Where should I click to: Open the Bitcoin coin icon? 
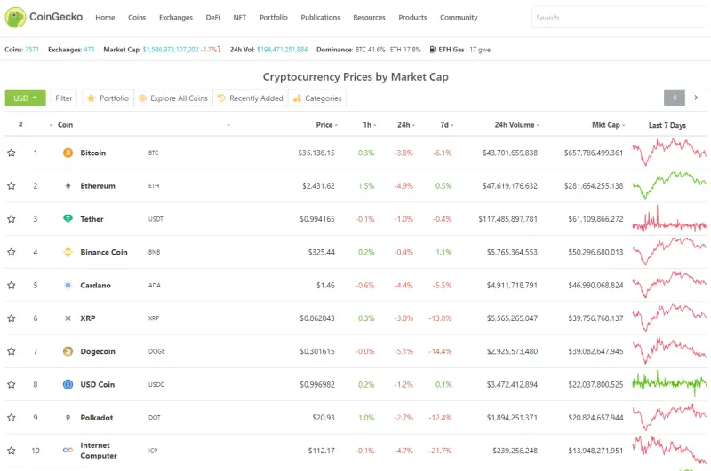[68, 153]
